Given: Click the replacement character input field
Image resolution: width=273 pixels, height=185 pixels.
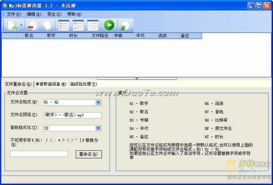Looking at the screenshot, I should pos(39,154).
